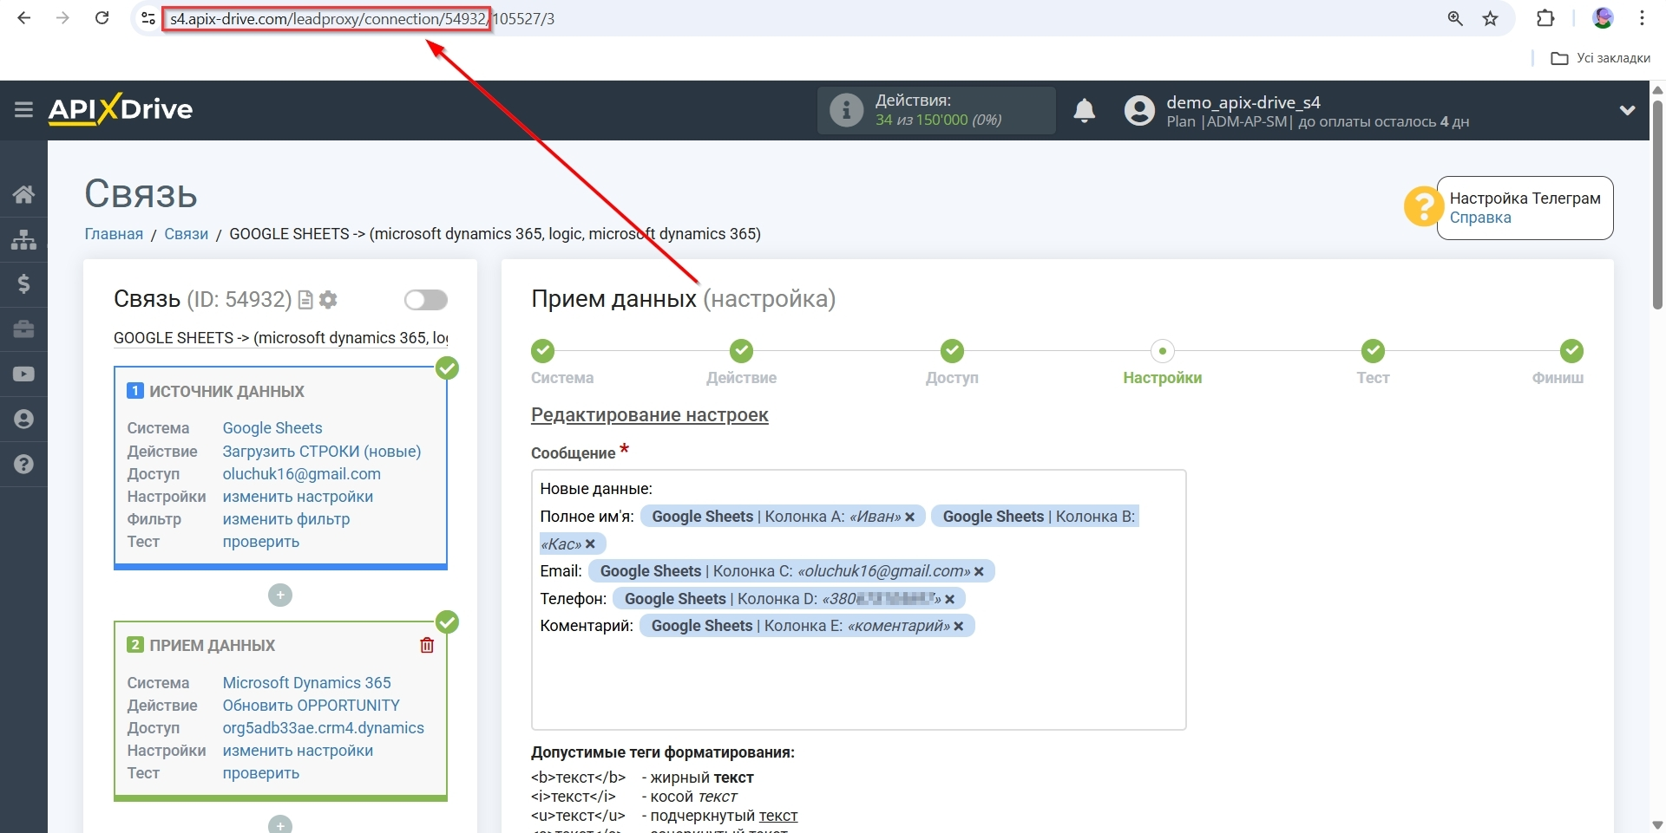This screenshot has width=1666, height=833.
Task: Open Google Sheets system link
Action: click(272, 428)
